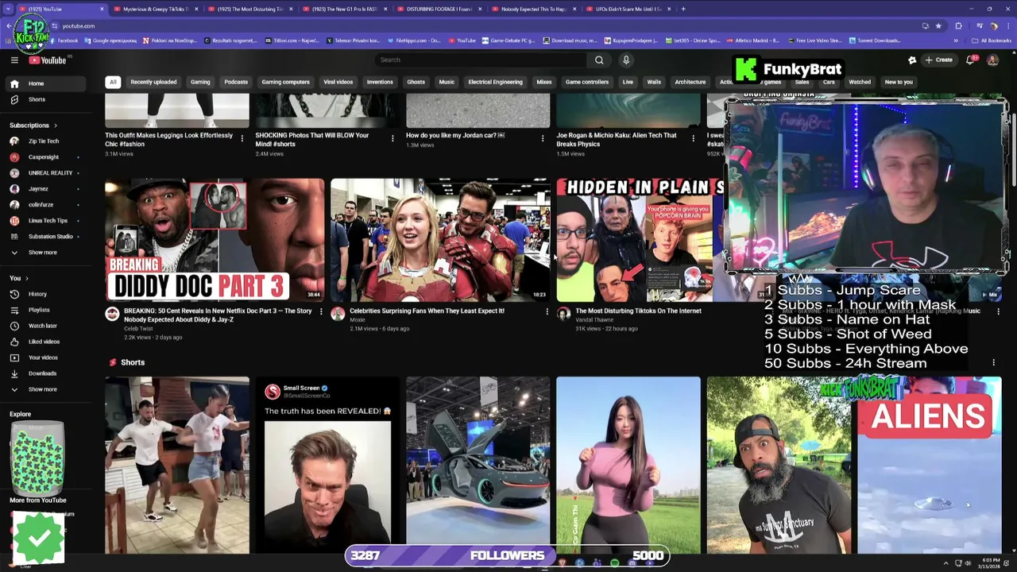This screenshot has width=1017, height=572.
Task: Open the Shorts shelf options menu
Action: point(993,363)
